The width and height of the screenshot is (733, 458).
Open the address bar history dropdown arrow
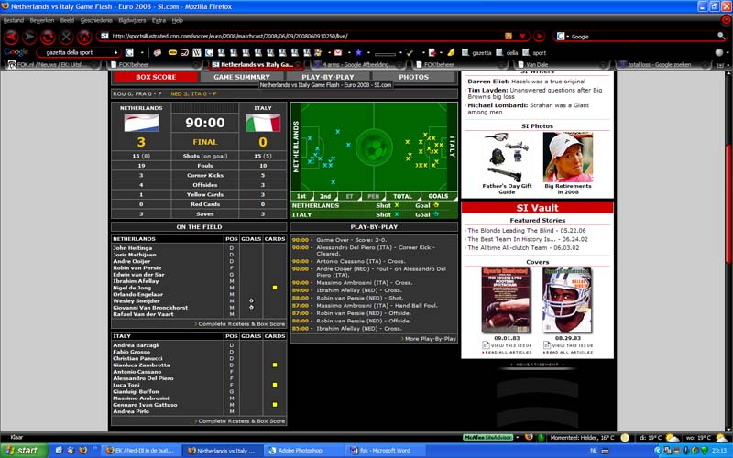click(x=522, y=36)
